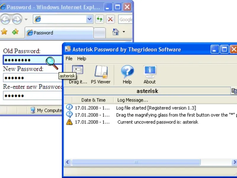Viewport: 237px width, 178px height.
Task: Click the horizontal scrollbar thumb in log
Action: (x=136, y=162)
